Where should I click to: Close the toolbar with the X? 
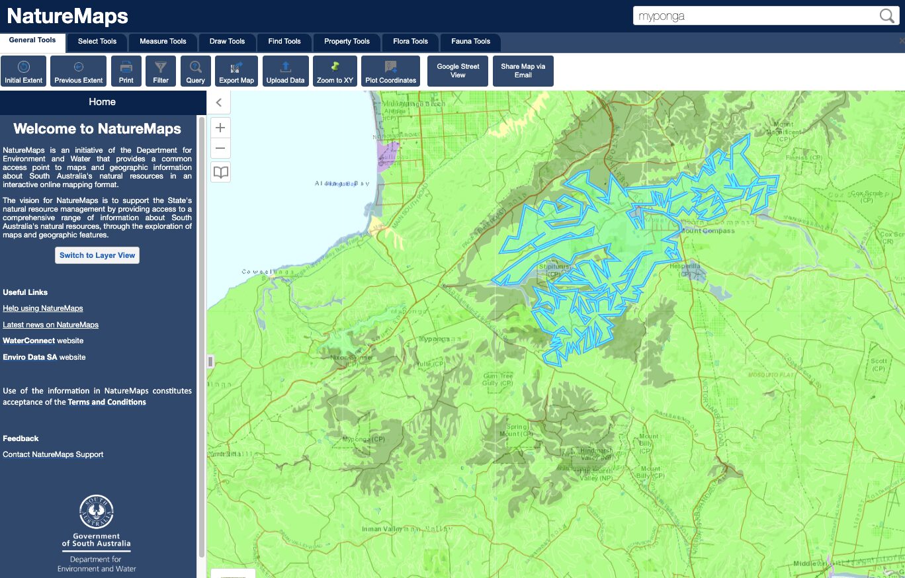[902, 41]
